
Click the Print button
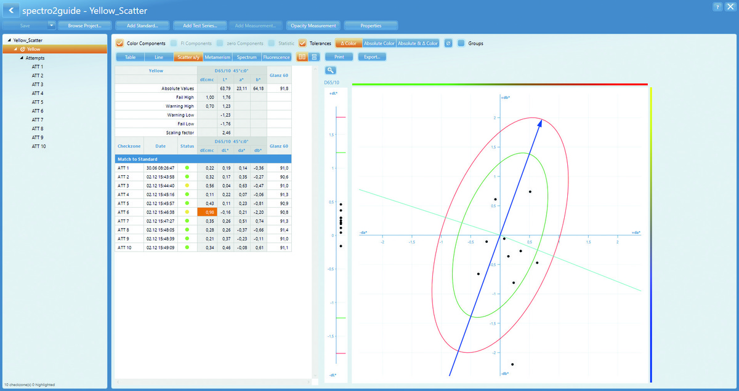coord(339,57)
